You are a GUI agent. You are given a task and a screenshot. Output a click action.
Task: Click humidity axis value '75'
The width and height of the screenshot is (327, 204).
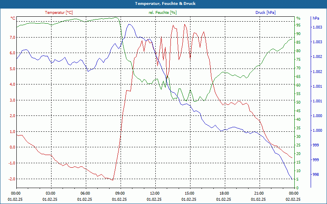click(x=298, y=60)
